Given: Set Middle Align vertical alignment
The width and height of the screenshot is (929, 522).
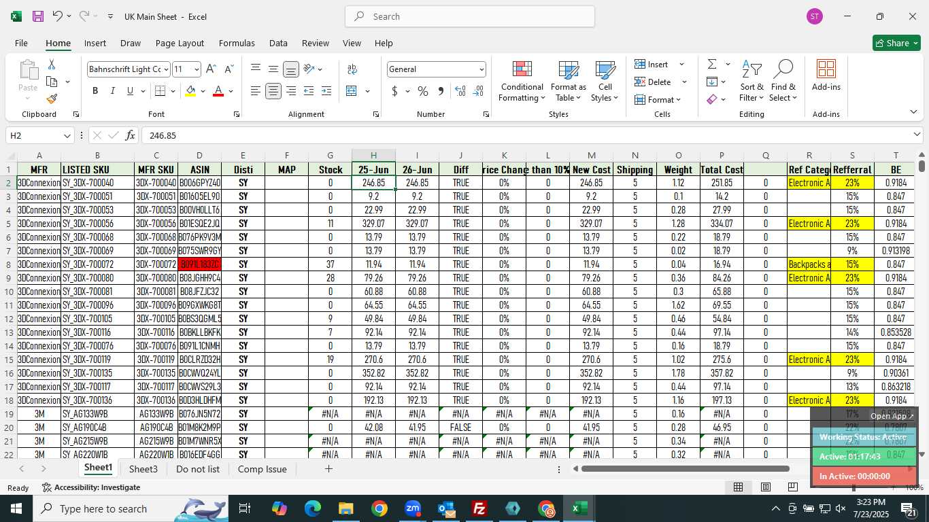Looking at the screenshot, I should point(273,69).
